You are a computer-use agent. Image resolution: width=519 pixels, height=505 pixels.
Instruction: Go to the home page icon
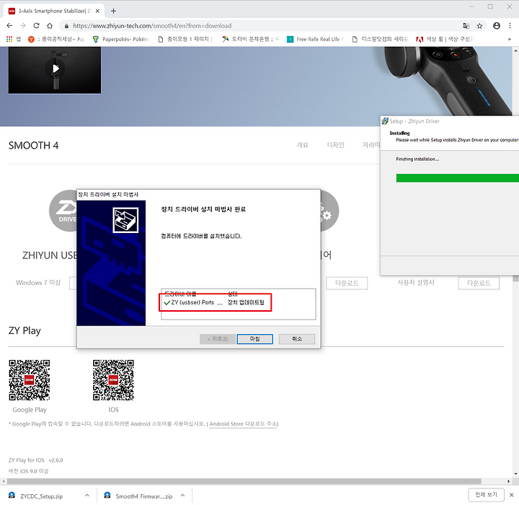pos(50,26)
